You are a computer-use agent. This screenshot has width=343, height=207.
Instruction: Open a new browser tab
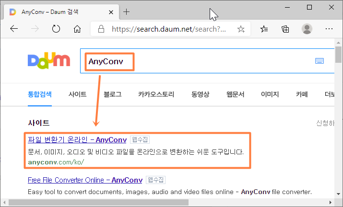pos(127,12)
